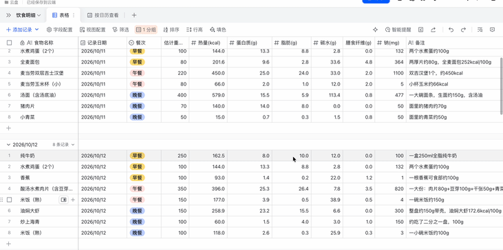The image size is (503, 250).
Task: Select calories cell 579.0 for 汤面
Action: [208, 95]
